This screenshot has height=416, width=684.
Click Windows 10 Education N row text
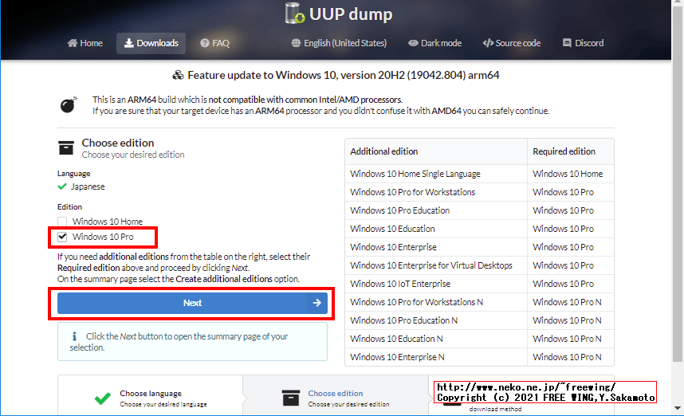click(x=396, y=339)
